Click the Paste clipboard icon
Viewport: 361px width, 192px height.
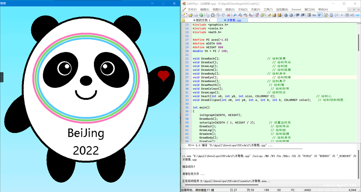(213, 15)
